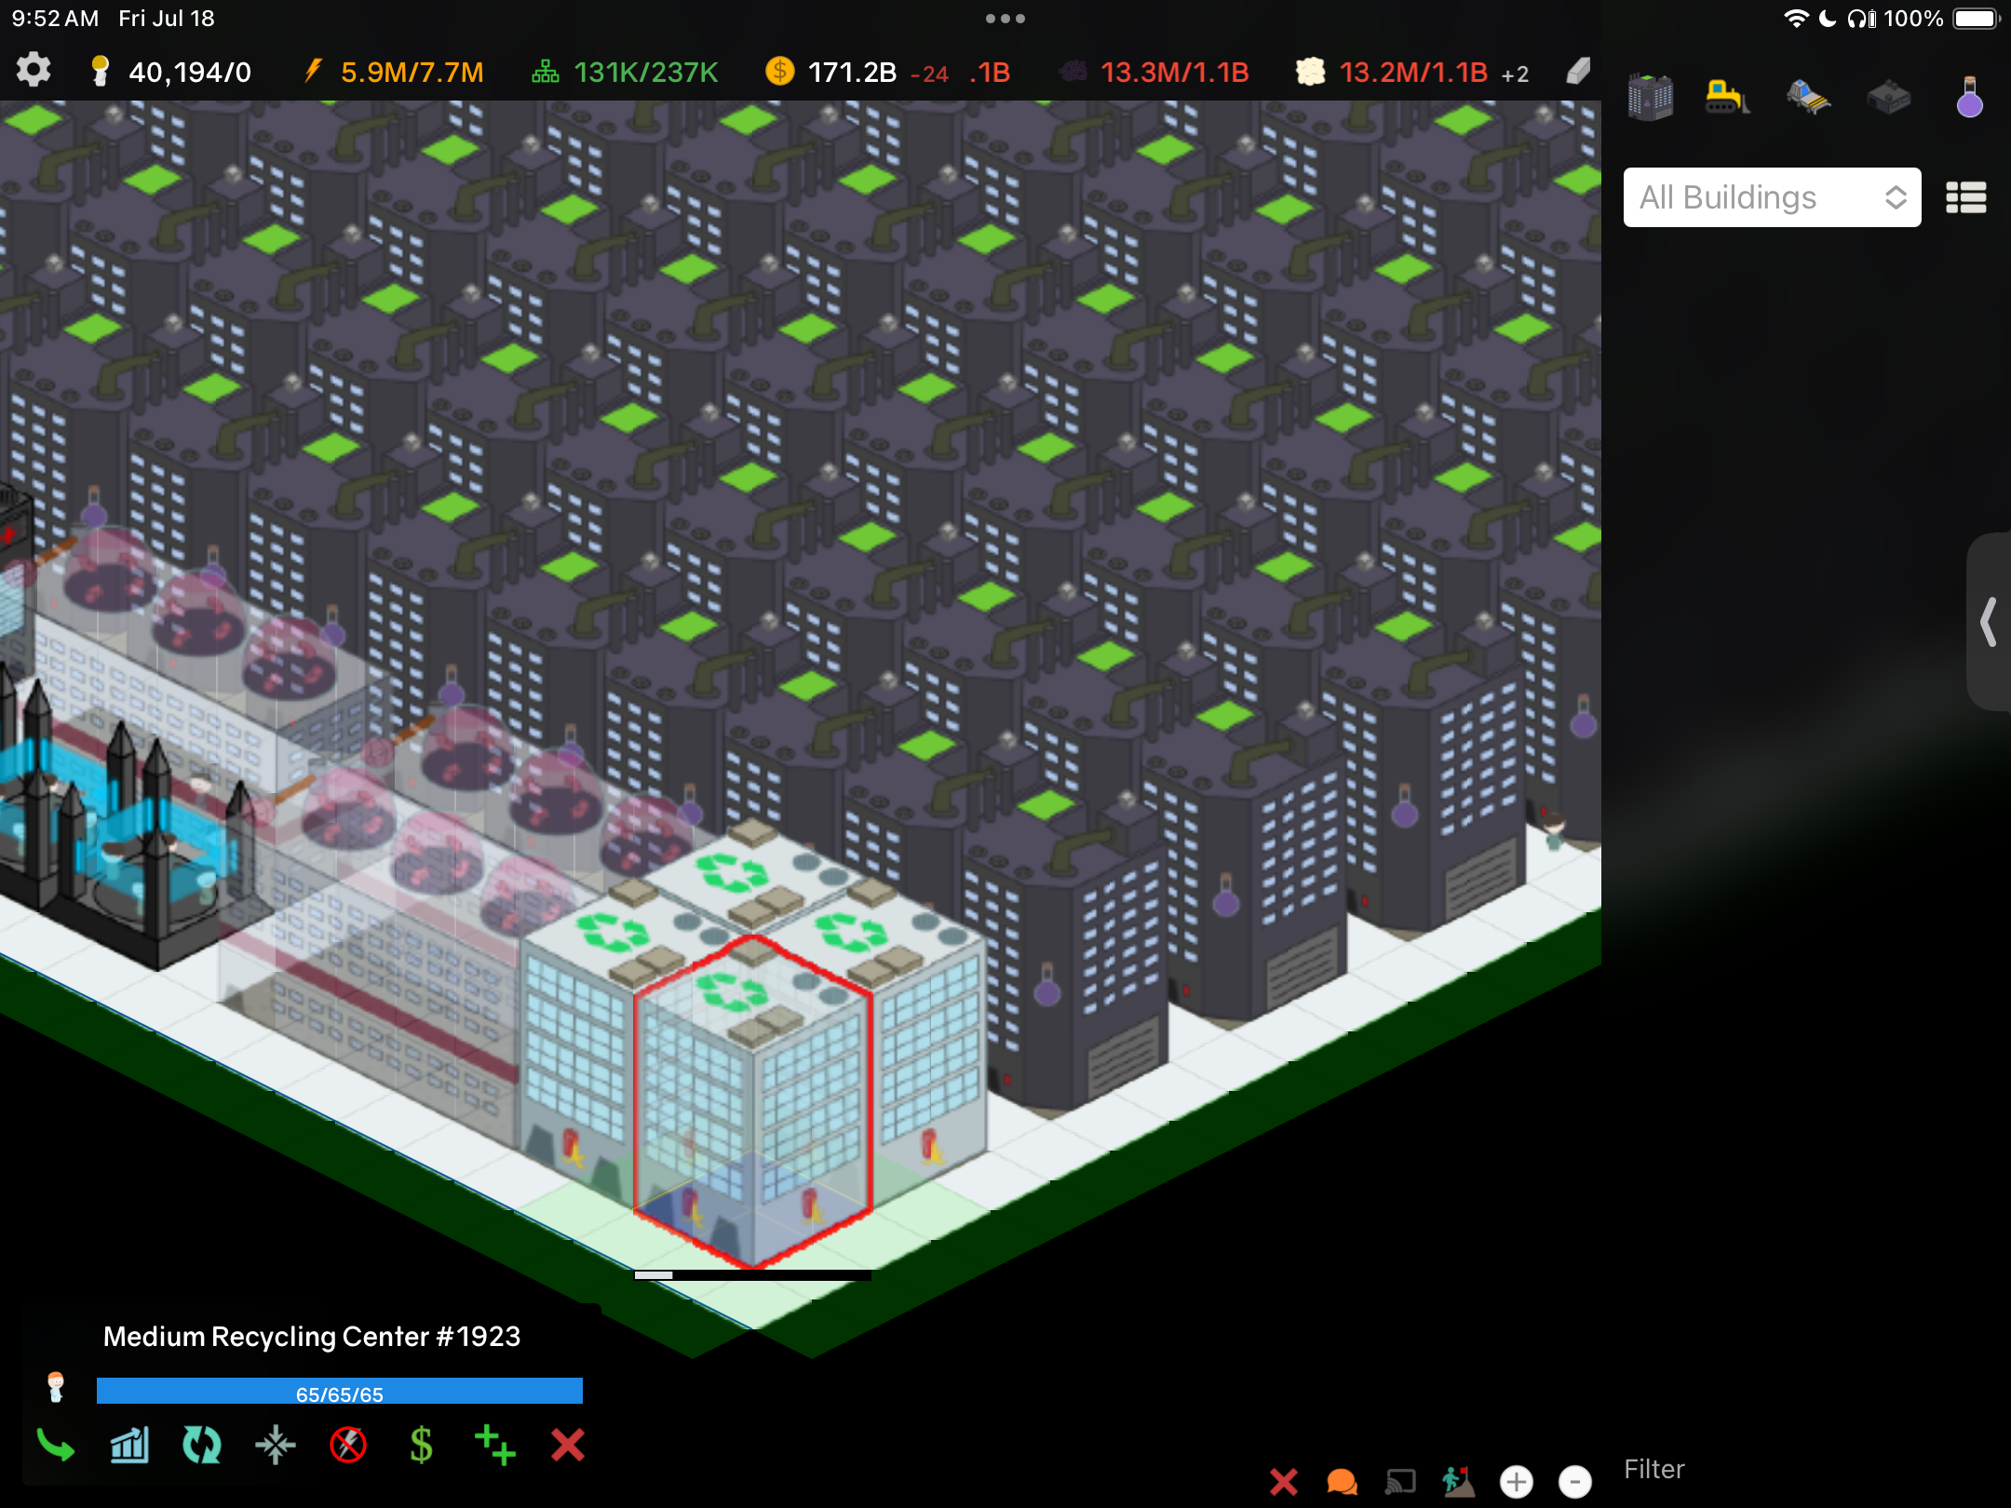Click the gray converging arrows icon
Viewport: 2011px width, 1508px height.
[x=276, y=1446]
